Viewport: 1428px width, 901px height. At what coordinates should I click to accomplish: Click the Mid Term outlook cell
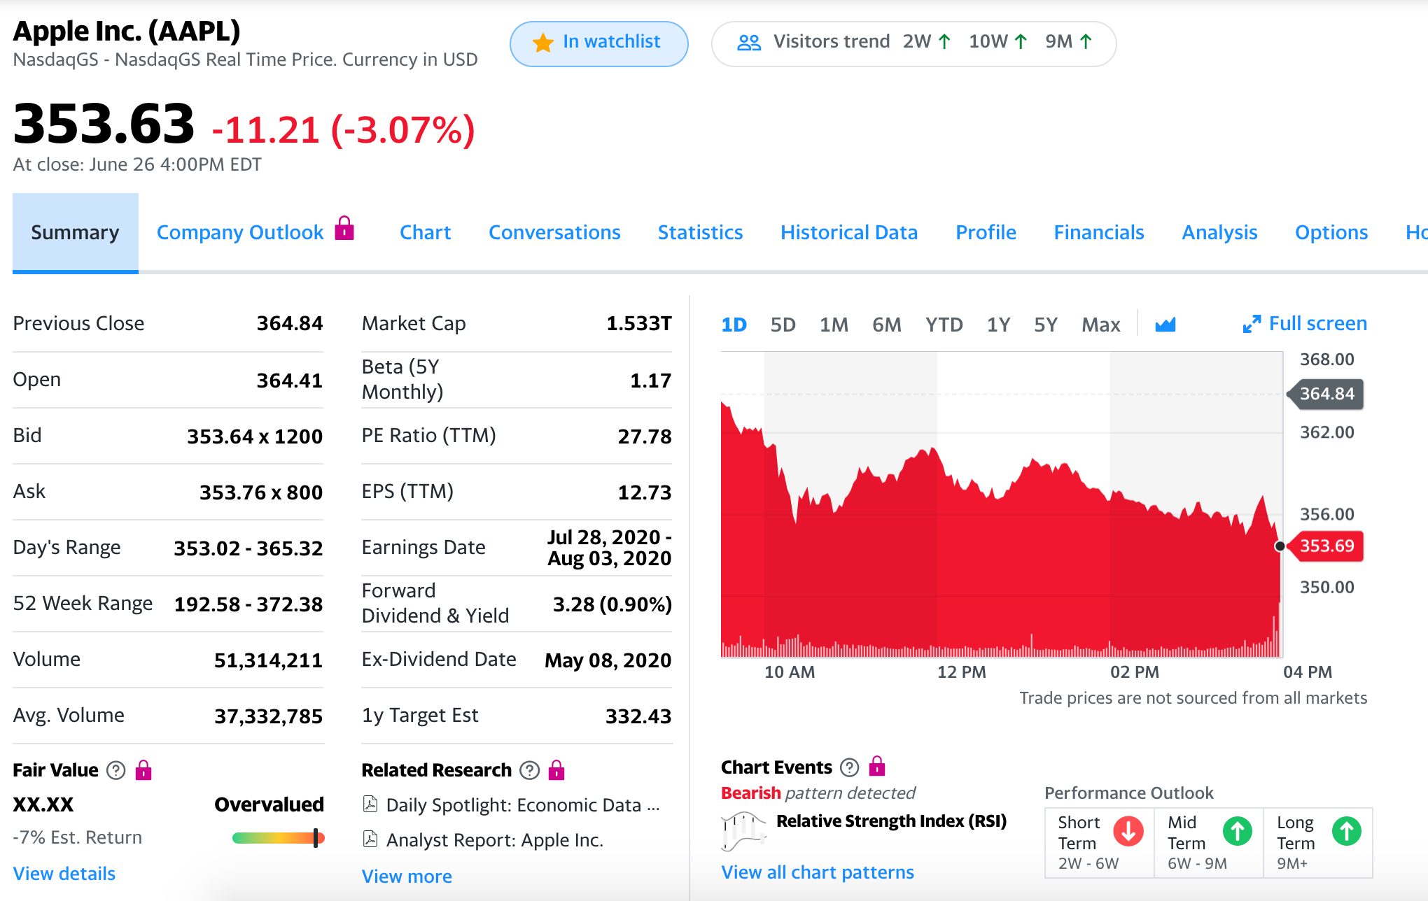point(1209,842)
